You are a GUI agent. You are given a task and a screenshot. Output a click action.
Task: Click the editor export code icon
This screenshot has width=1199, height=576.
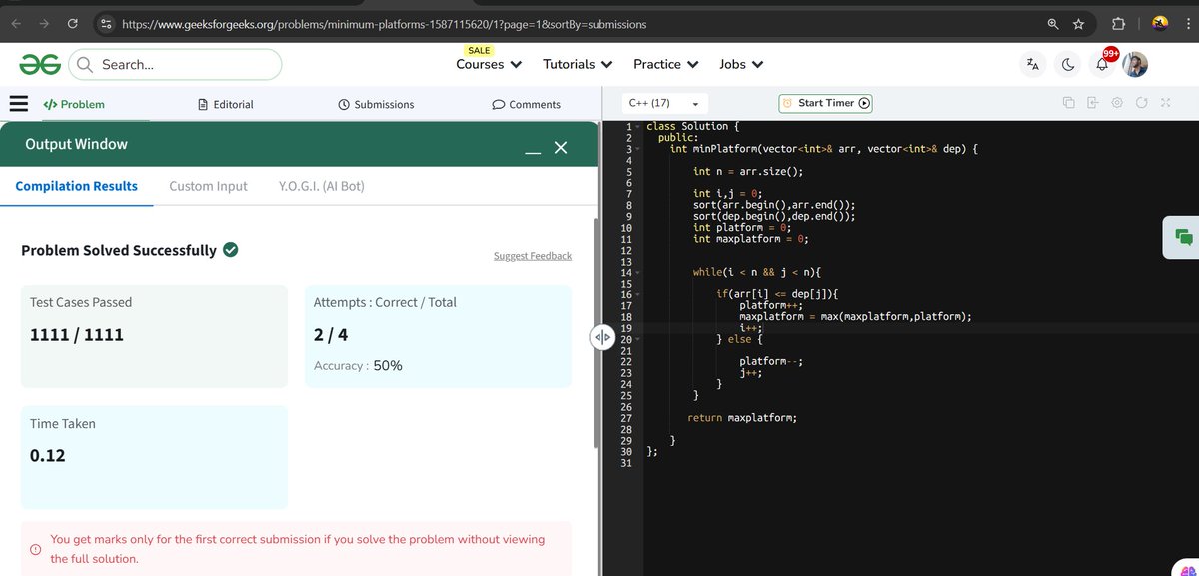tap(1092, 103)
